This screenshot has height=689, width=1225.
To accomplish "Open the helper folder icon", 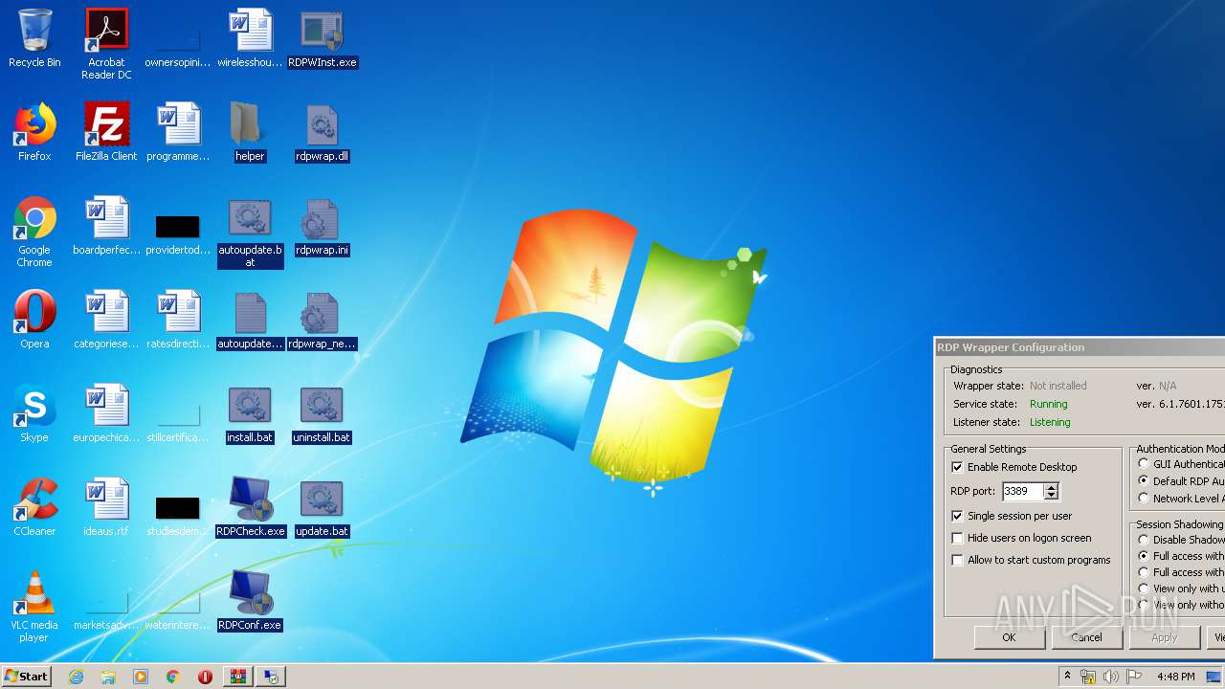I will [250, 132].
